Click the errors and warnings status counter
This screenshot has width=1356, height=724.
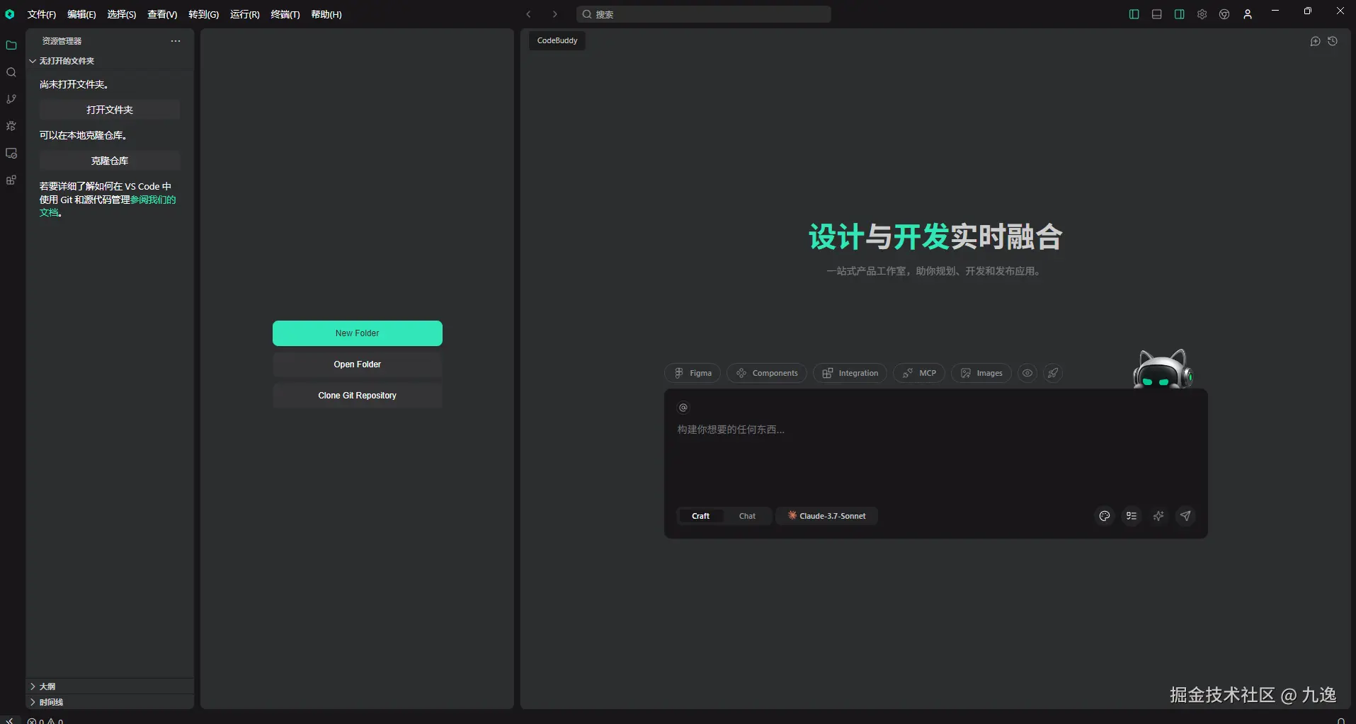(x=45, y=721)
